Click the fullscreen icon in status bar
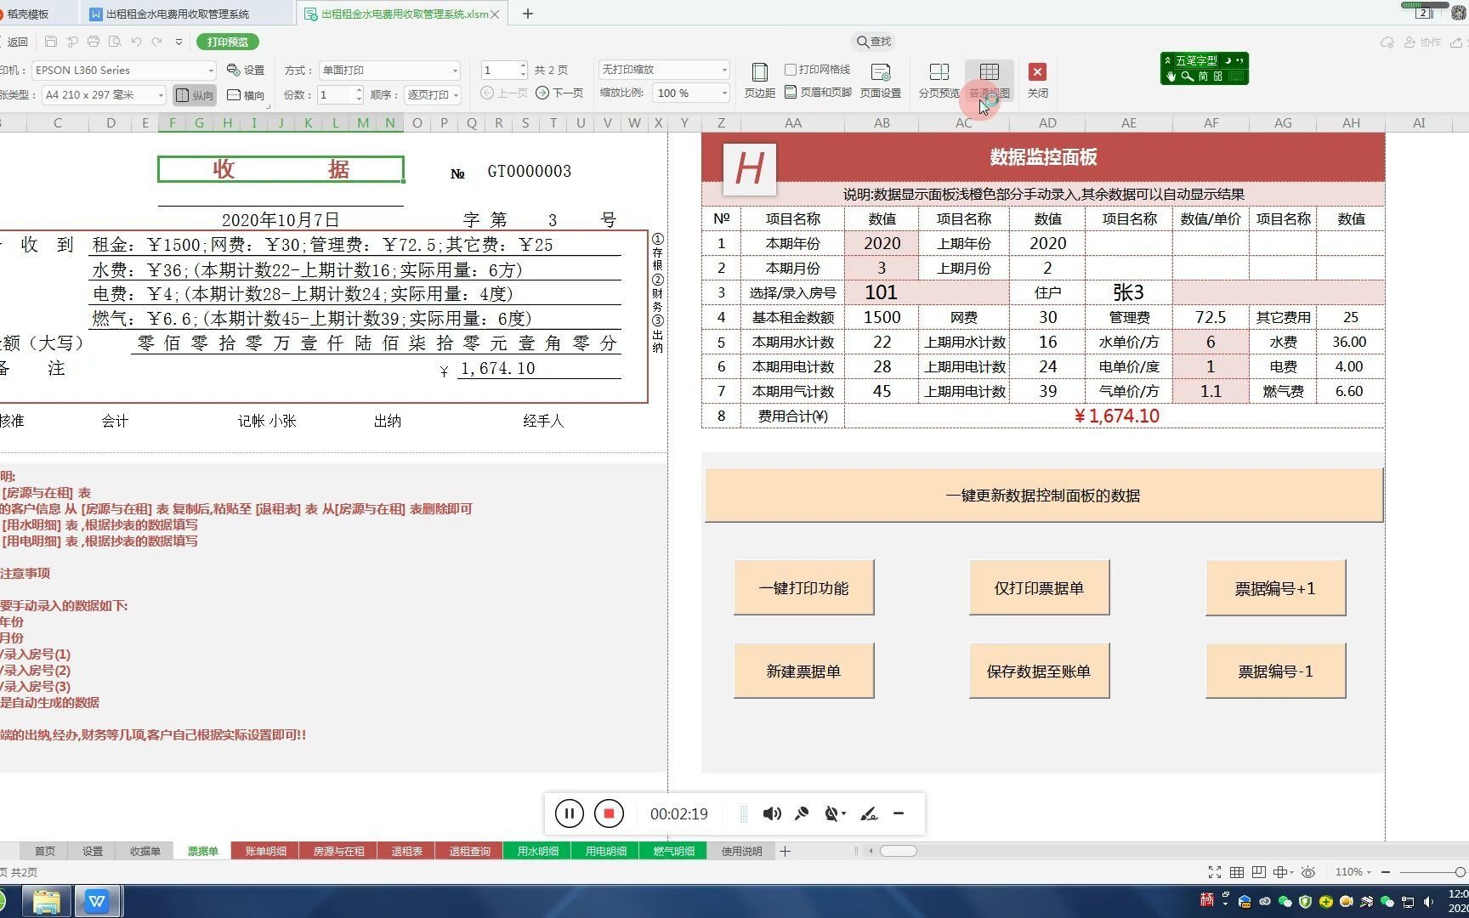1469x918 pixels. coord(1215,872)
